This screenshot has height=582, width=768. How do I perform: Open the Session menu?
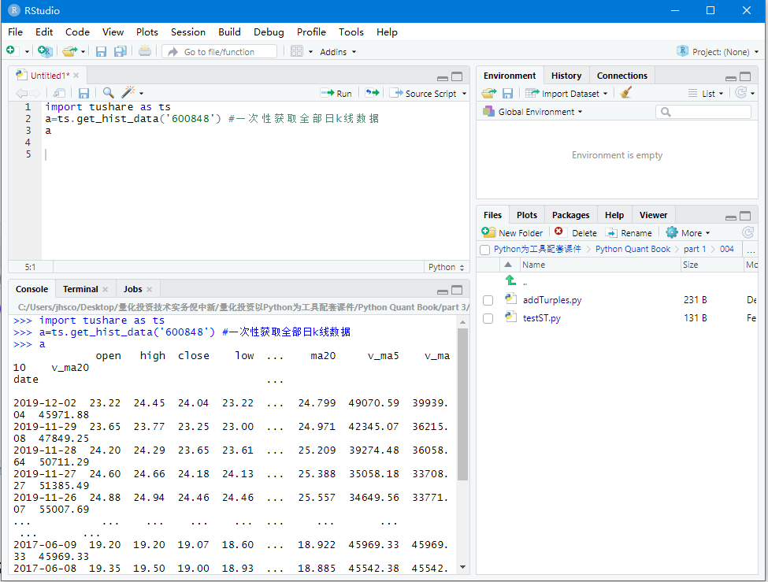point(187,32)
